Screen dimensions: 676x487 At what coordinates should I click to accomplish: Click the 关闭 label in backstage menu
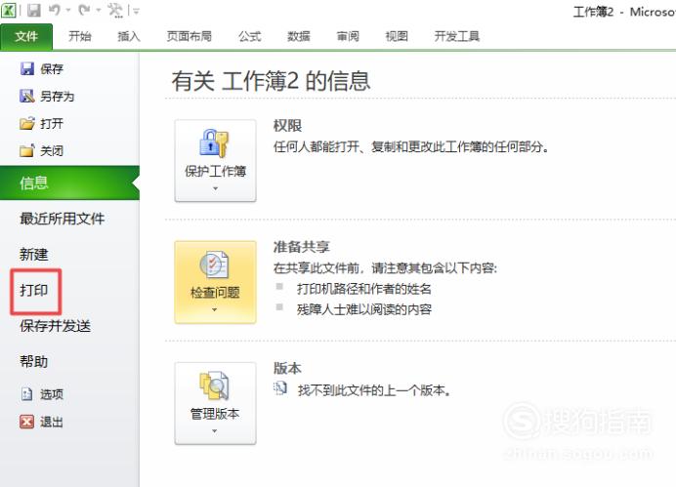[x=52, y=150]
